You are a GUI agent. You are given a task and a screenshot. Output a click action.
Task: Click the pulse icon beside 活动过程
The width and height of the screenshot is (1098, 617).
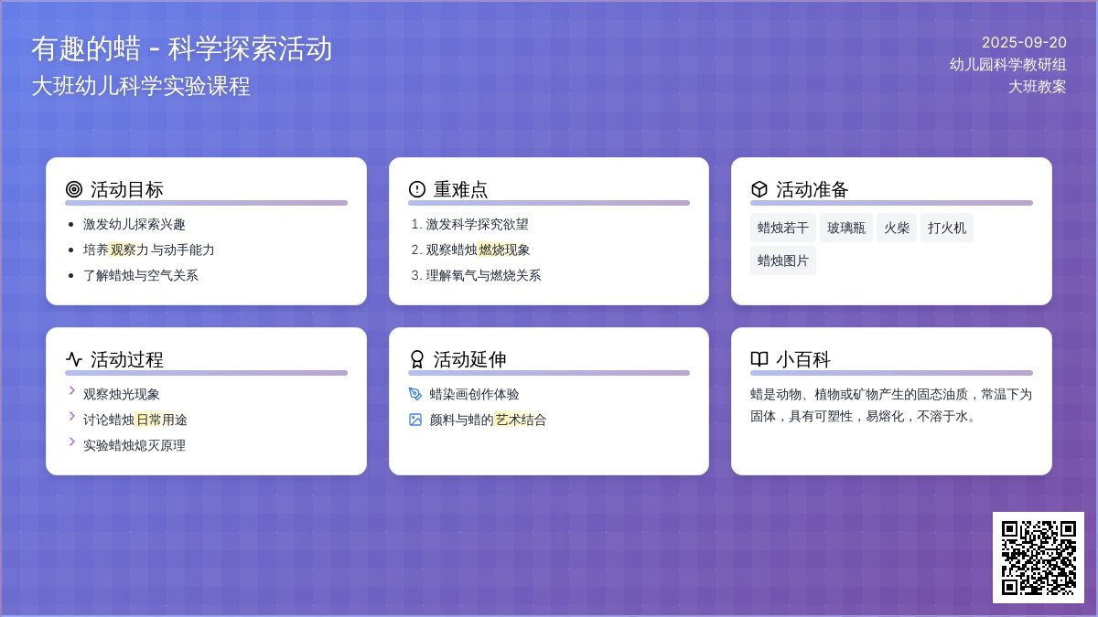pyautogui.click(x=74, y=359)
